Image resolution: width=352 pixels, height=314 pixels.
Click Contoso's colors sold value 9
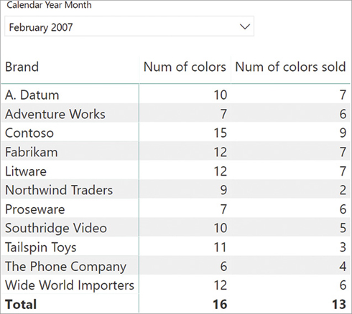343,133
